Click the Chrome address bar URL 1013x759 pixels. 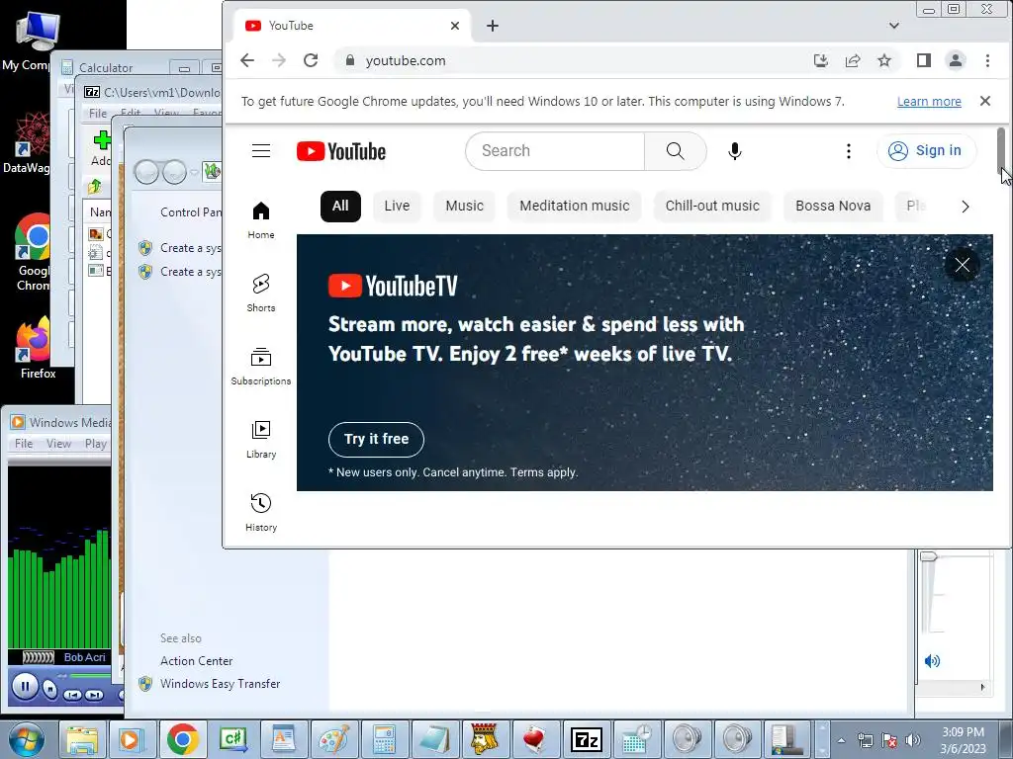click(406, 60)
